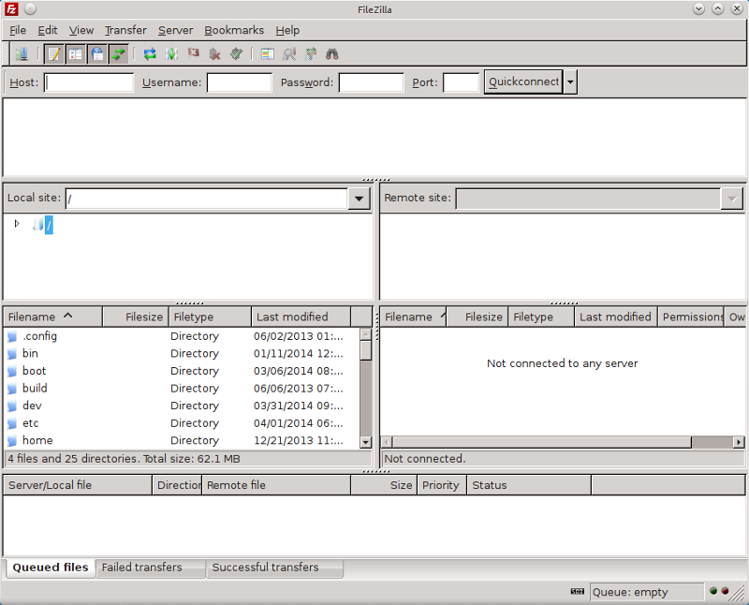Screen dimensions: 749x605
Task: Click the FileZilla window menu icon
Action: coord(11,9)
